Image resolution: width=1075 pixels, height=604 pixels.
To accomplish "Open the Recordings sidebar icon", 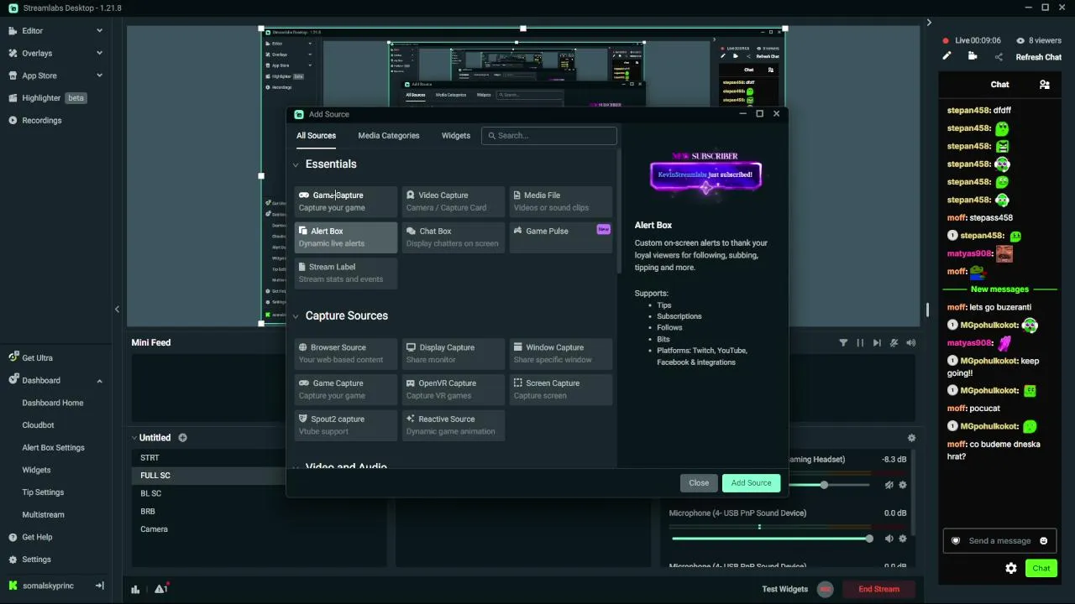I will 13,120.
